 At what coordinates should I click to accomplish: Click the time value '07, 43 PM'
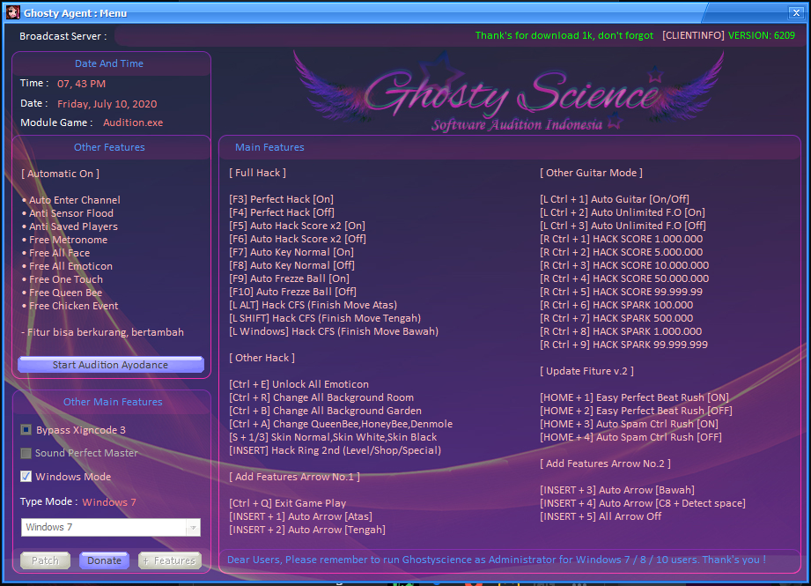tap(81, 84)
